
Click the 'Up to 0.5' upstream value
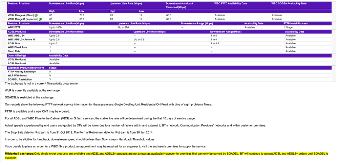(x=139, y=40)
